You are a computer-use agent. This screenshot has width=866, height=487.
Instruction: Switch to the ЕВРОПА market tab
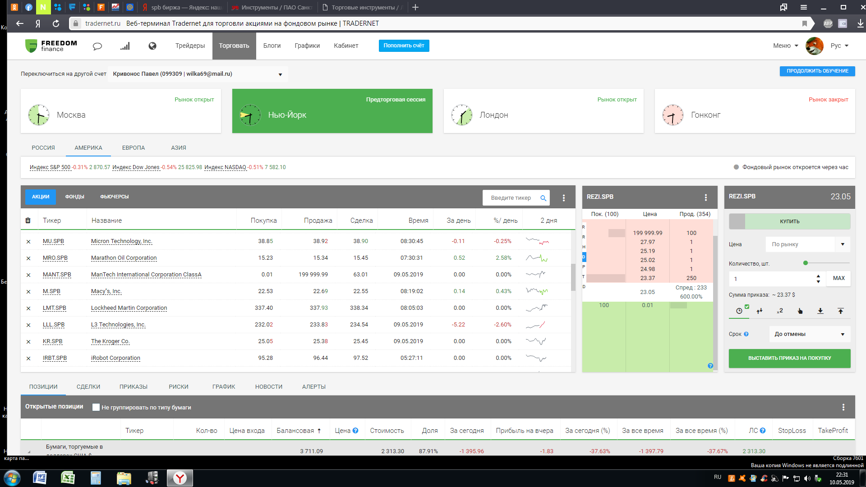[134, 148]
